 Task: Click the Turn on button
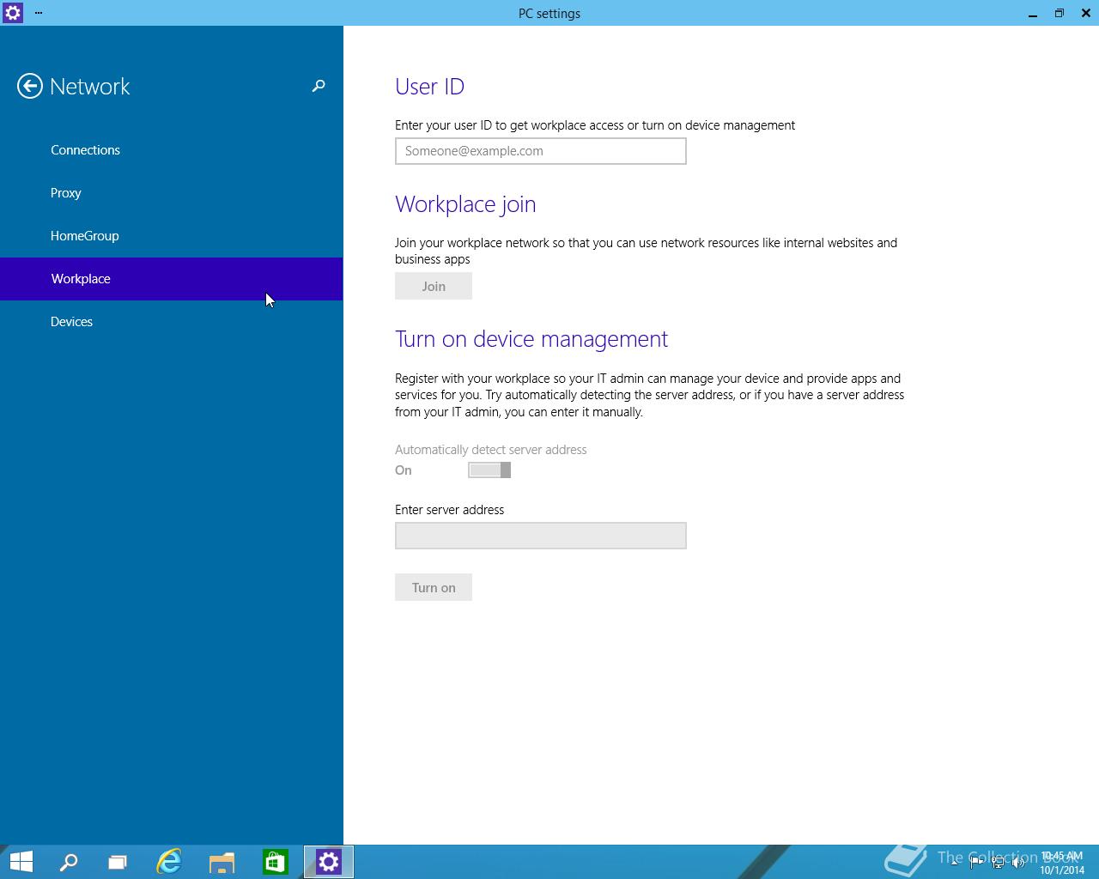[434, 588]
